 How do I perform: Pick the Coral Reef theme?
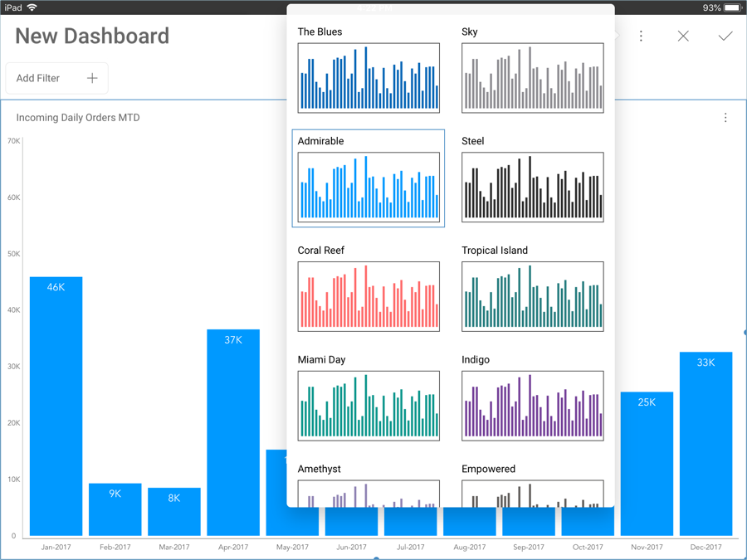369,296
